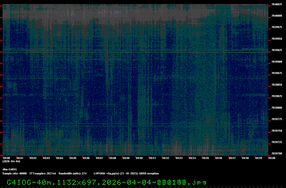The height and width of the screenshot is (188, 286).
Task: Select the 7039925 frequency axis label
Action: [x=276, y=50]
